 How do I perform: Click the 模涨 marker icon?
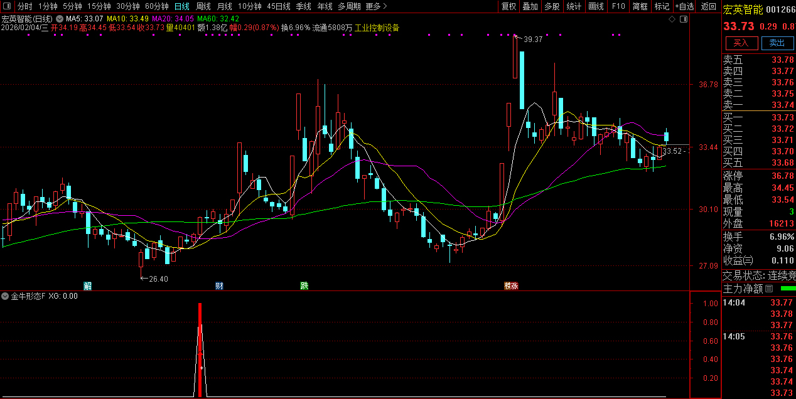[x=511, y=286]
